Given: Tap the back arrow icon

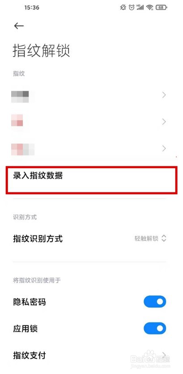Looking at the screenshot, I should [x=19, y=26].
